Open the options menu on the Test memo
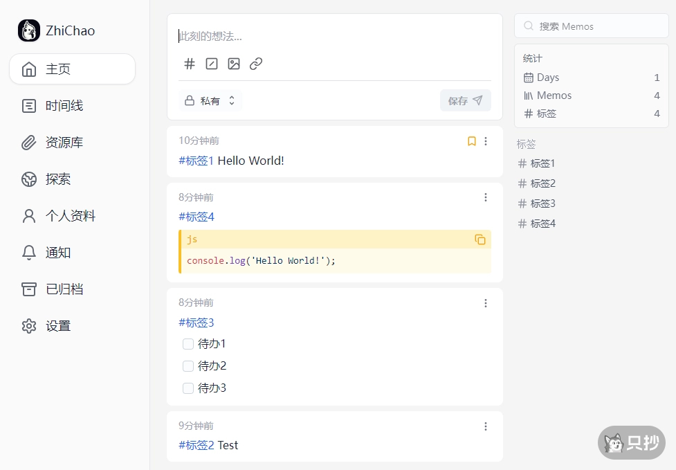The height and width of the screenshot is (470, 676). 486,426
